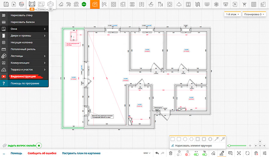Undo the last action

pos(157,153)
